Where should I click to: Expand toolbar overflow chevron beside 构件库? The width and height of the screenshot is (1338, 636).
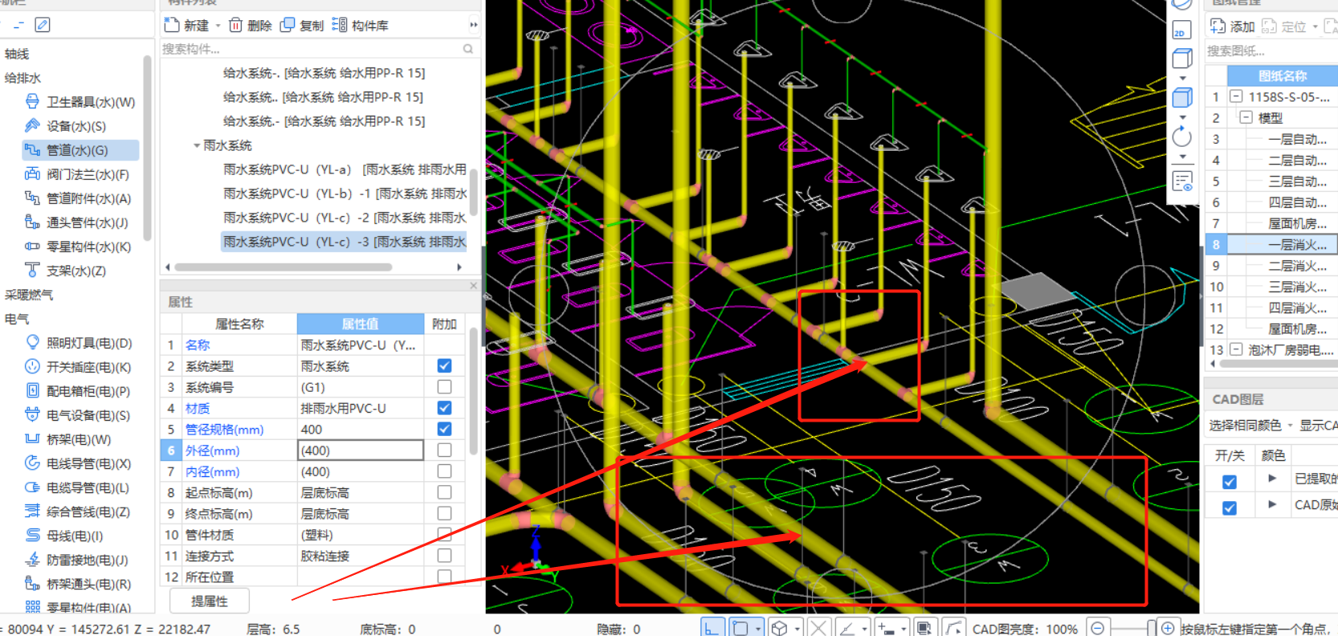474,25
